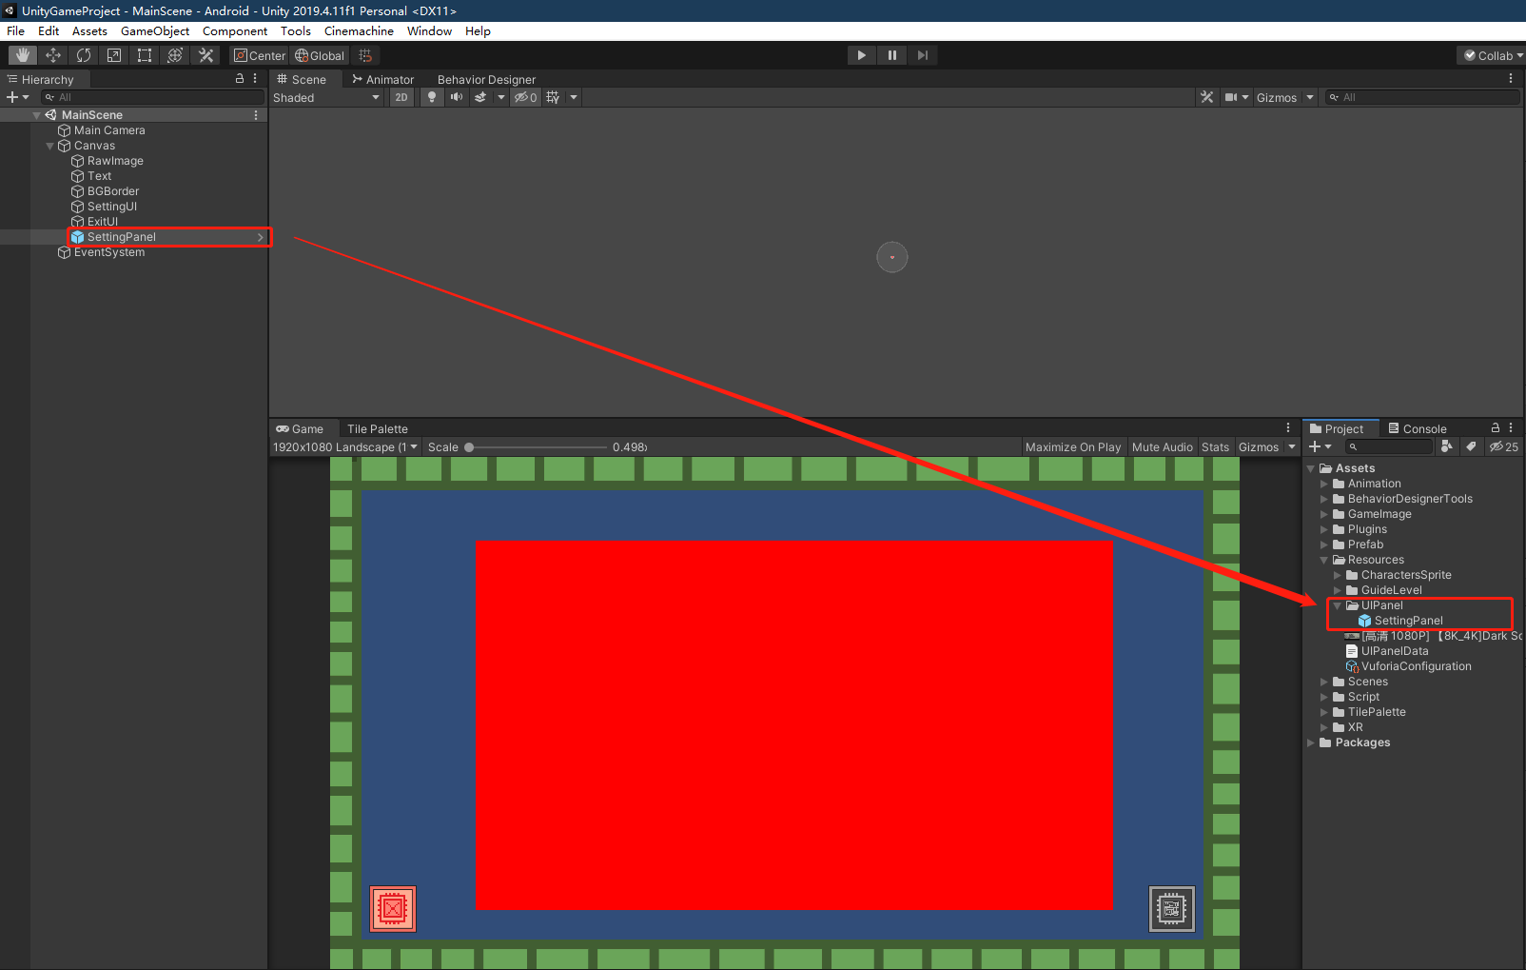Click the Stats button

tap(1215, 446)
